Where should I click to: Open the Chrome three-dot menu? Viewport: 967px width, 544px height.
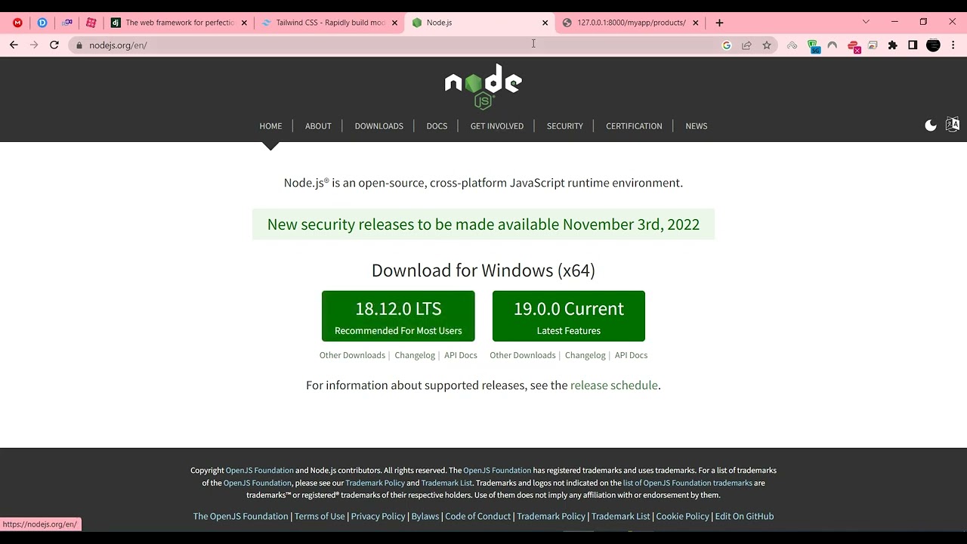pos(953,45)
